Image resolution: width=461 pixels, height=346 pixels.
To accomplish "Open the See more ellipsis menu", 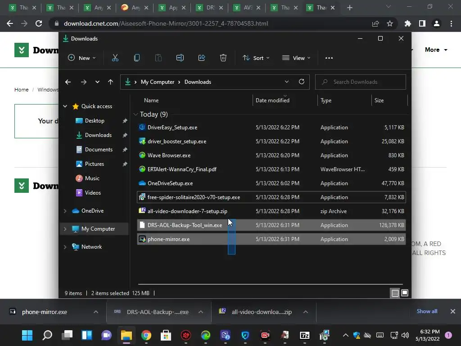I will click(329, 58).
